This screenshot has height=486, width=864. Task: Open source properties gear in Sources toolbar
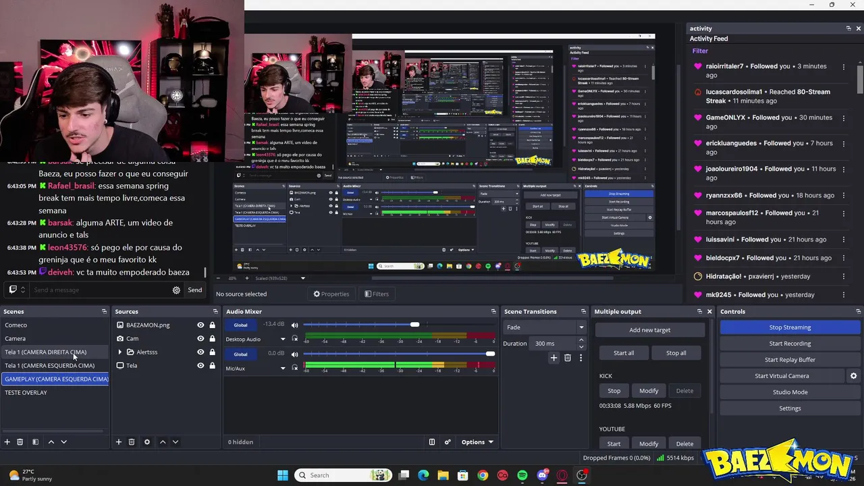(x=146, y=442)
